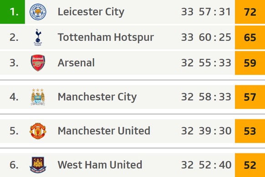Open the West Ham United team name
Image resolution: width=265 pixels, height=177 pixels.
pos(100,165)
